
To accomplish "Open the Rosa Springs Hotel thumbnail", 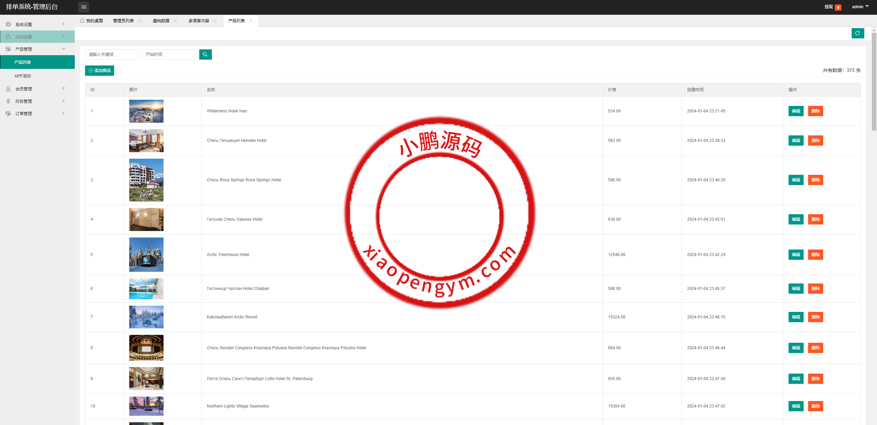I will 146,180.
